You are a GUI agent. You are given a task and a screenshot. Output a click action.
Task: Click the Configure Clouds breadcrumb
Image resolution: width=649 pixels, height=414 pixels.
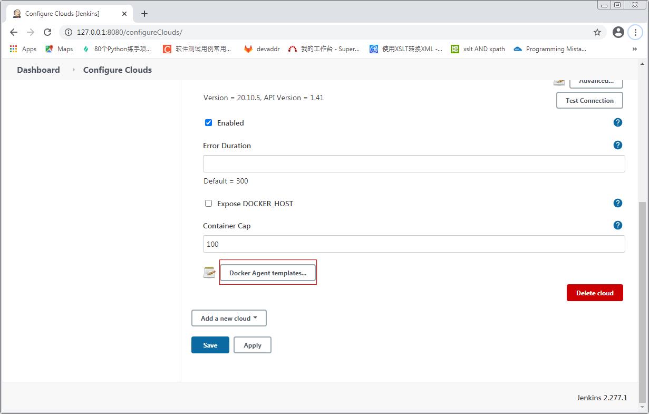(118, 70)
